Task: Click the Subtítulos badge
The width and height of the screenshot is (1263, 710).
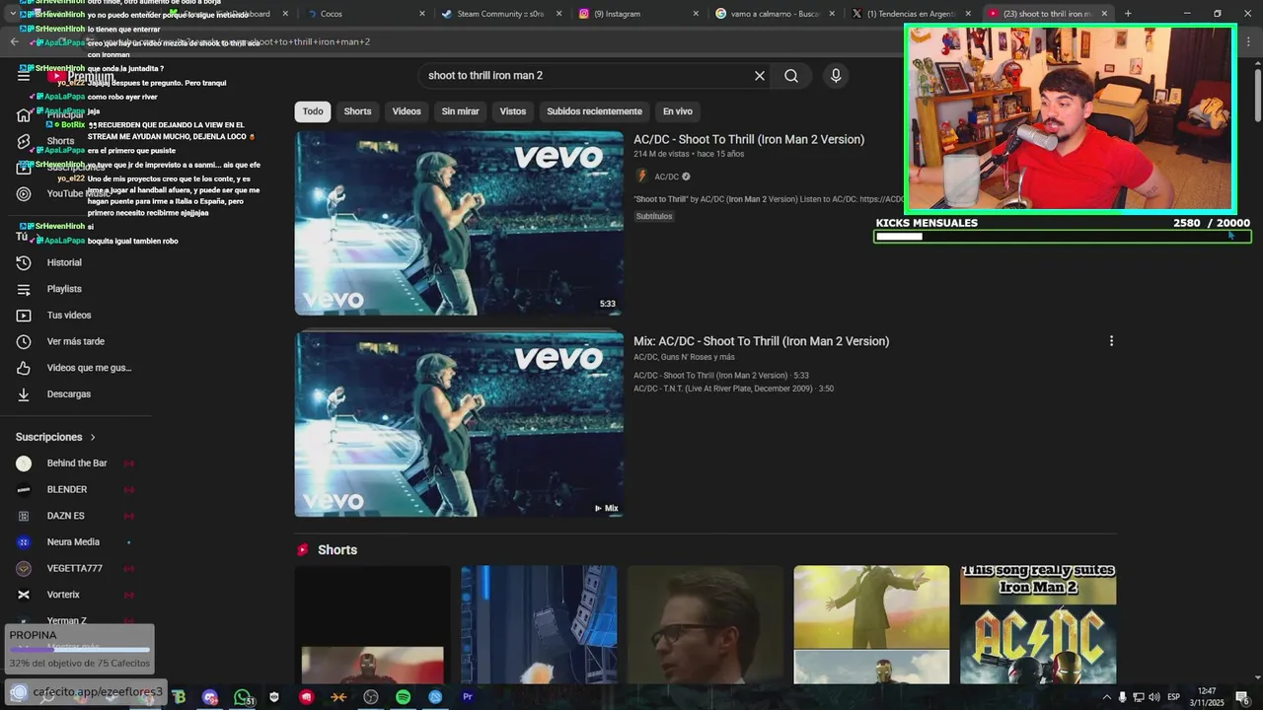Action: click(x=654, y=216)
